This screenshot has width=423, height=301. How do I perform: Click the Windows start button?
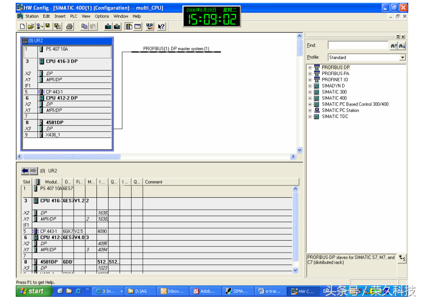[31, 291]
